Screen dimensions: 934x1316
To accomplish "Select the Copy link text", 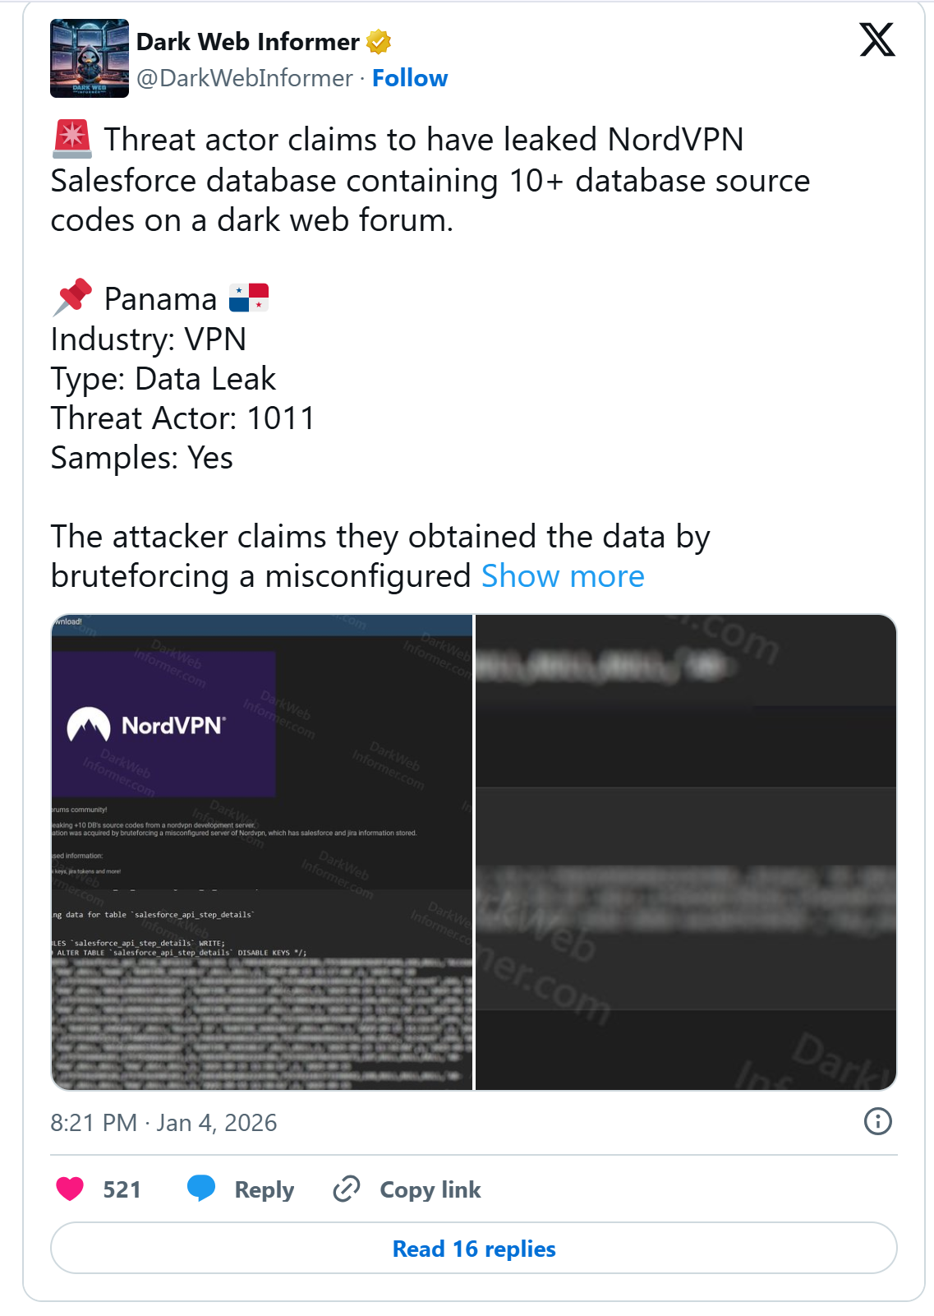I will 430,1189.
